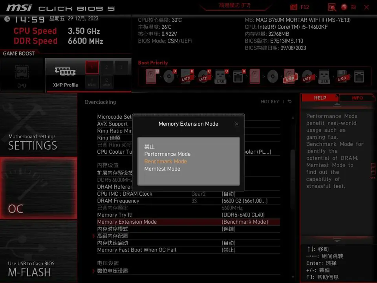
Task: Click the last network boot device icon
Action: (359, 76)
